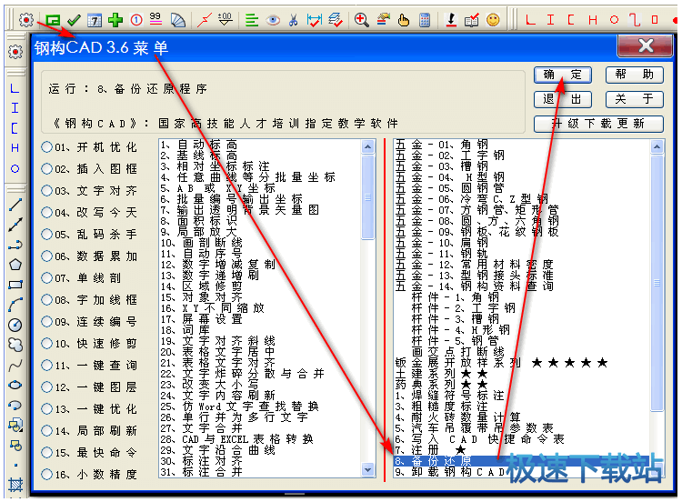Select radio button 16、小数精度
This screenshot has height=502, width=682.
46,474
